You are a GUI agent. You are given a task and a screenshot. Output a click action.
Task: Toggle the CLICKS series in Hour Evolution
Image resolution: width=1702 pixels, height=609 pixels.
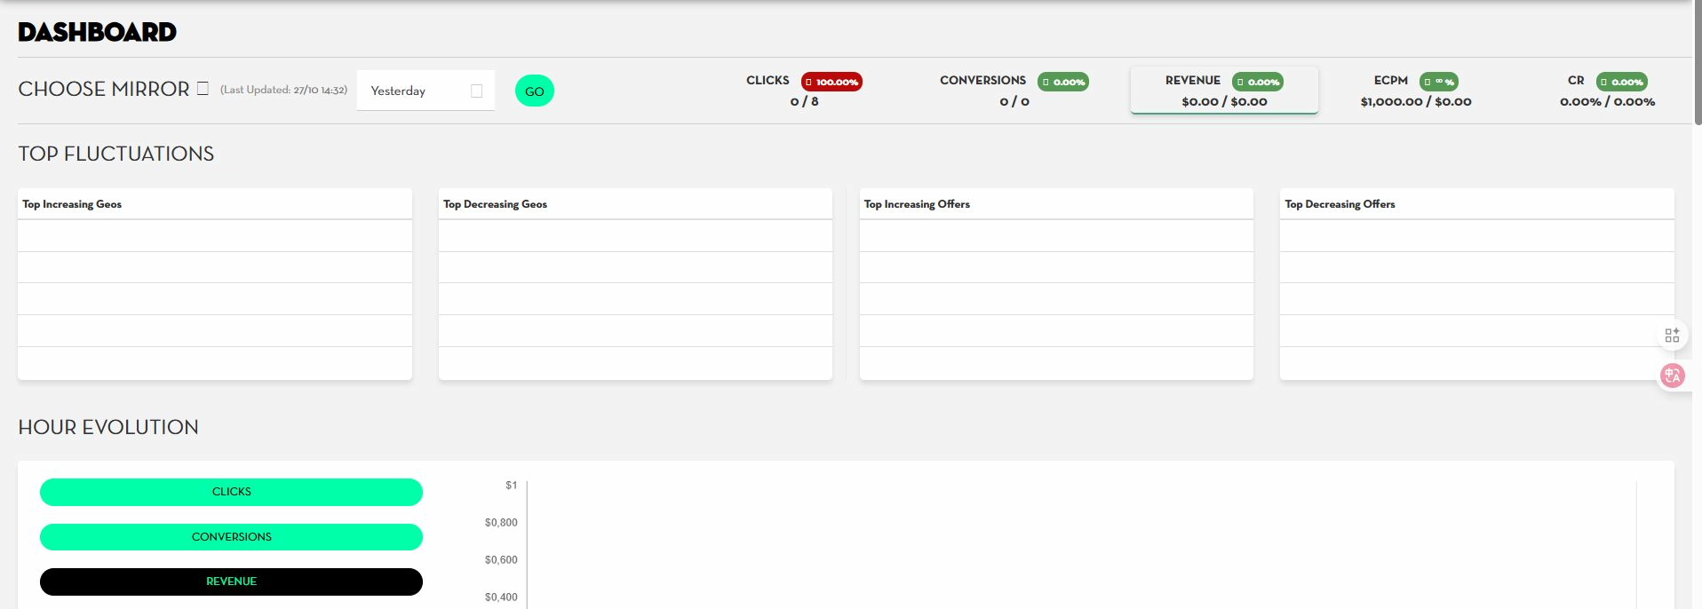coord(231,492)
